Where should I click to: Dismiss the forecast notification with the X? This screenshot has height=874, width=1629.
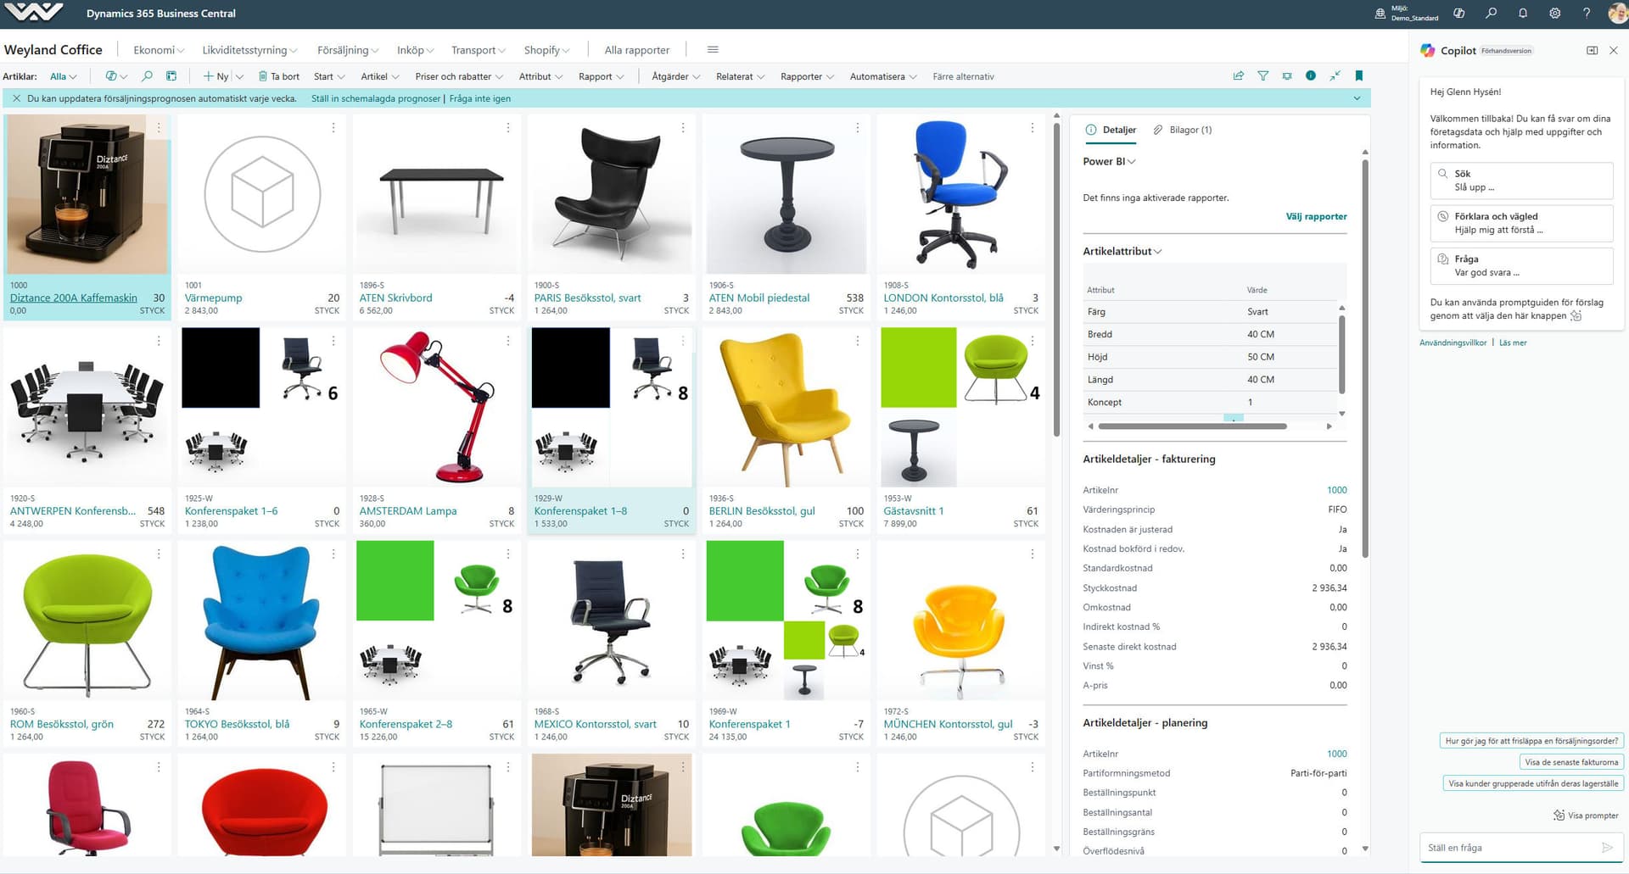(16, 98)
